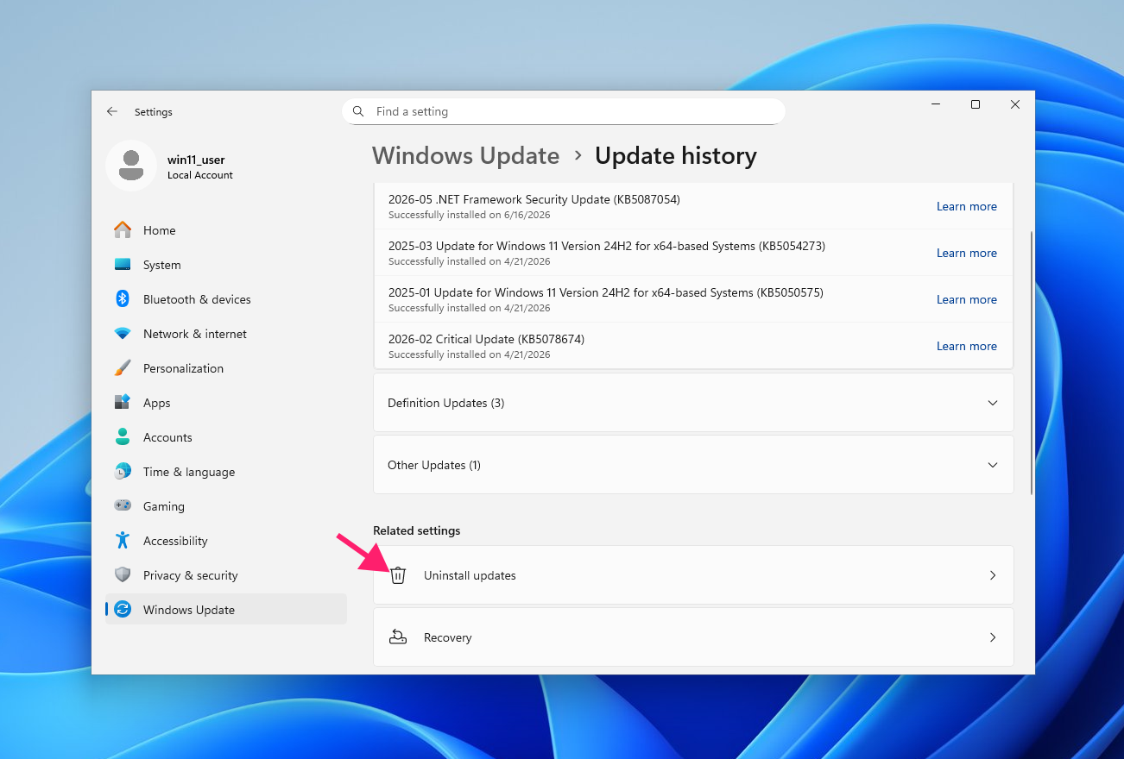This screenshot has width=1124, height=759.
Task: Select the Apps category
Action: [x=226, y=403]
